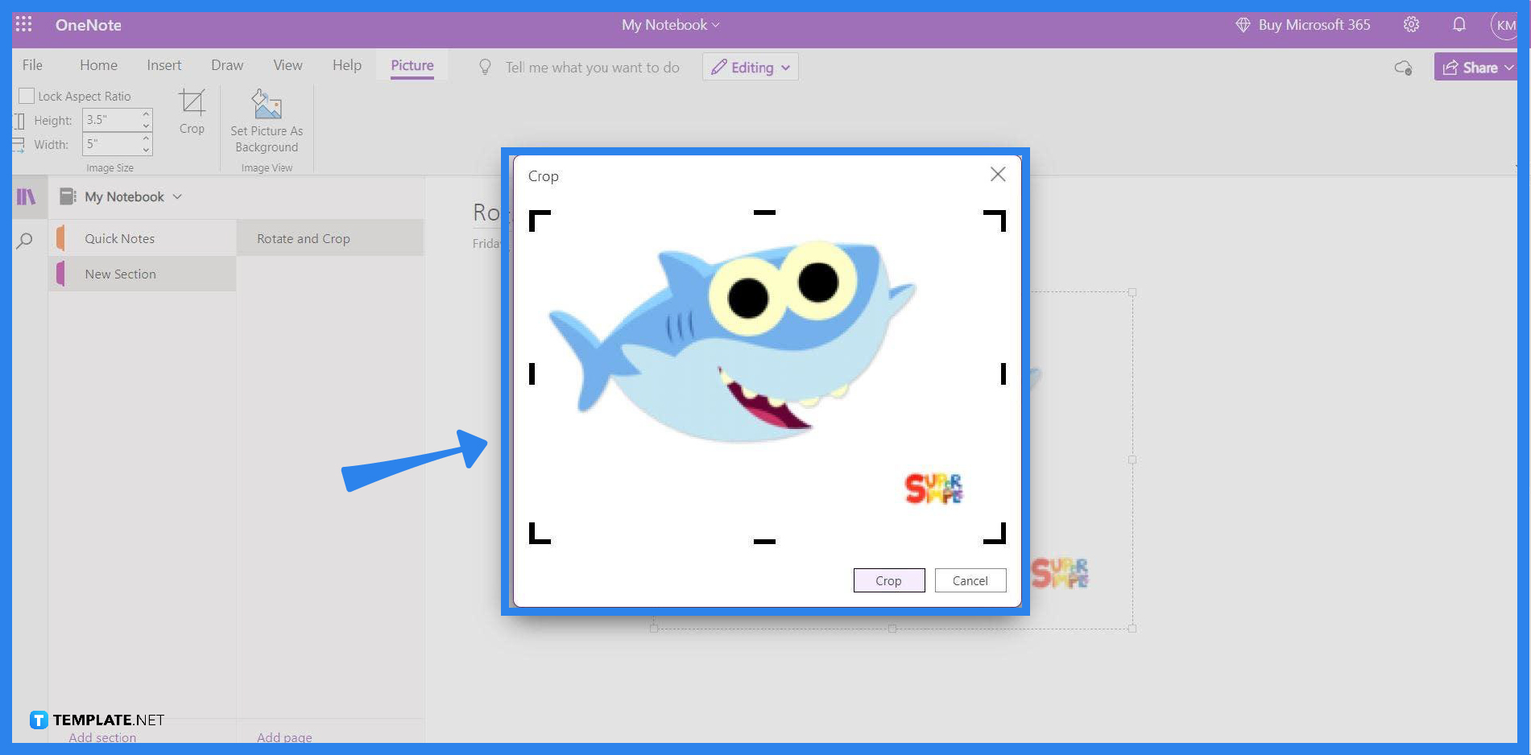The width and height of the screenshot is (1531, 755).
Task: Select the Rotate and Crop page
Action: [x=303, y=238]
